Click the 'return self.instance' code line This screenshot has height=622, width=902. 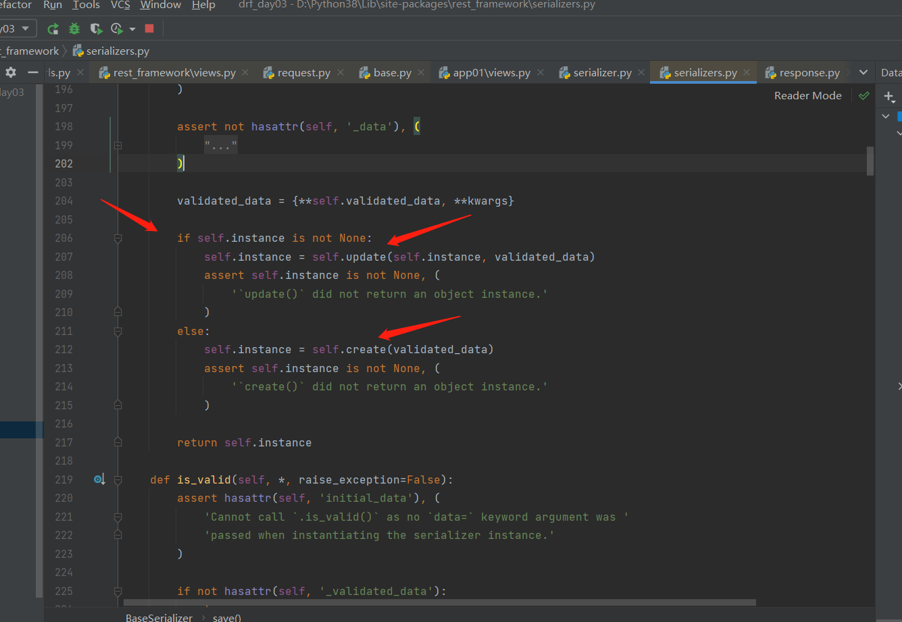click(244, 442)
